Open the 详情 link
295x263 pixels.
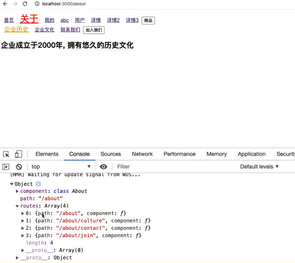[96, 20]
